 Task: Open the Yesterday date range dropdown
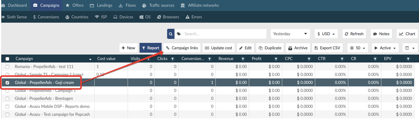(x=290, y=34)
